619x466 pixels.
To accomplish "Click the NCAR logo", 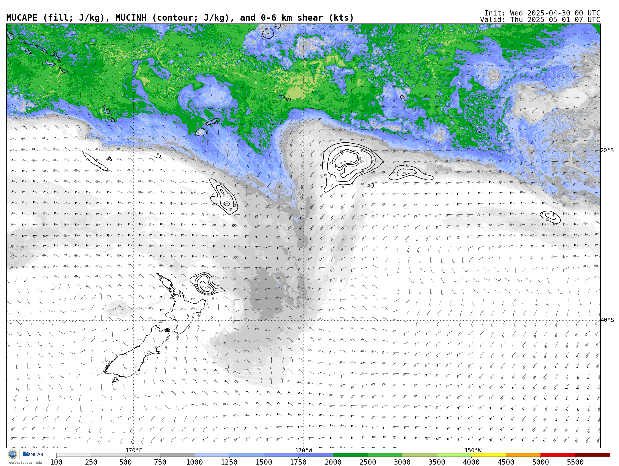I will (x=33, y=454).
